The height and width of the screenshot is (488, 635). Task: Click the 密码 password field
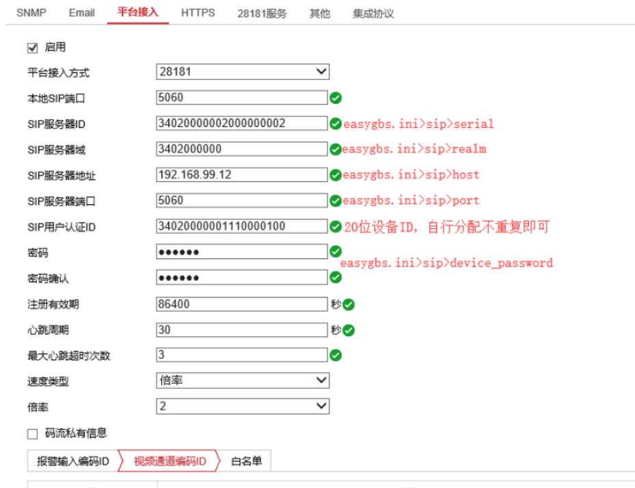coord(242,252)
